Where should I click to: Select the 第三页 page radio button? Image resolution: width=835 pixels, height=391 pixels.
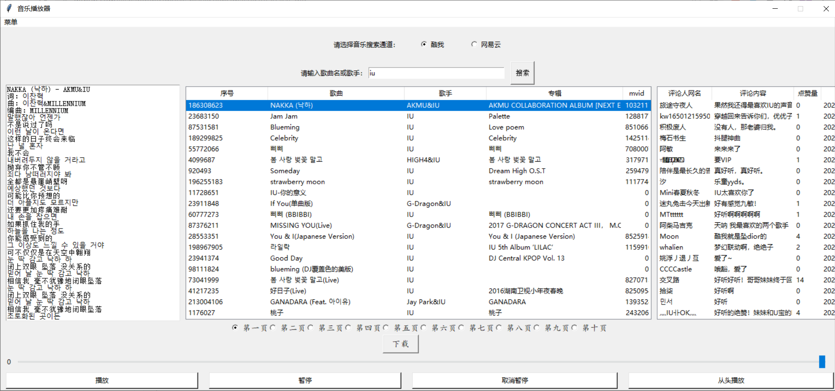coord(325,328)
